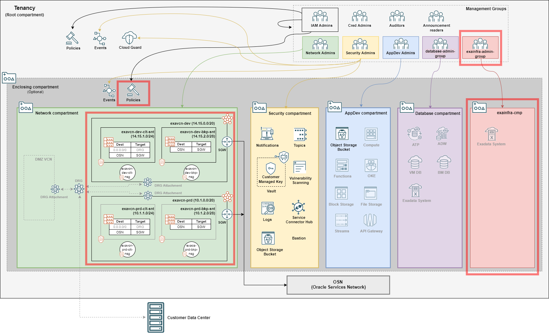
Task: Click the OSN (Oracle Services Network) box
Action: 338,285
